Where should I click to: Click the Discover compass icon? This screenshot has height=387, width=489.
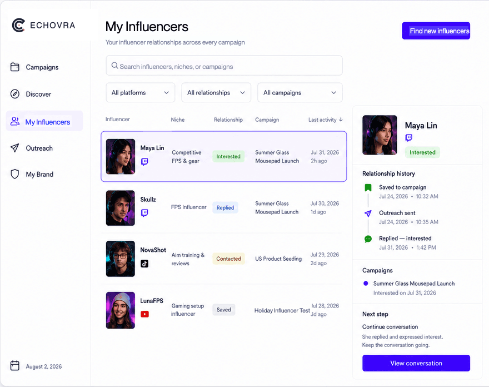pos(14,94)
